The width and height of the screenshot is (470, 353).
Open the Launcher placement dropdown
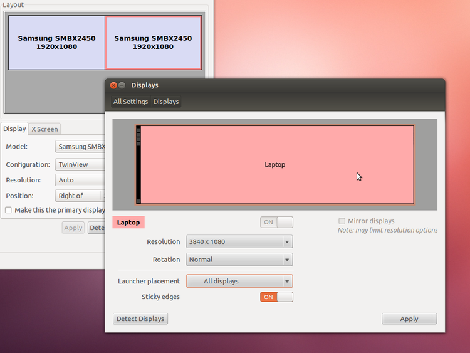pos(239,281)
